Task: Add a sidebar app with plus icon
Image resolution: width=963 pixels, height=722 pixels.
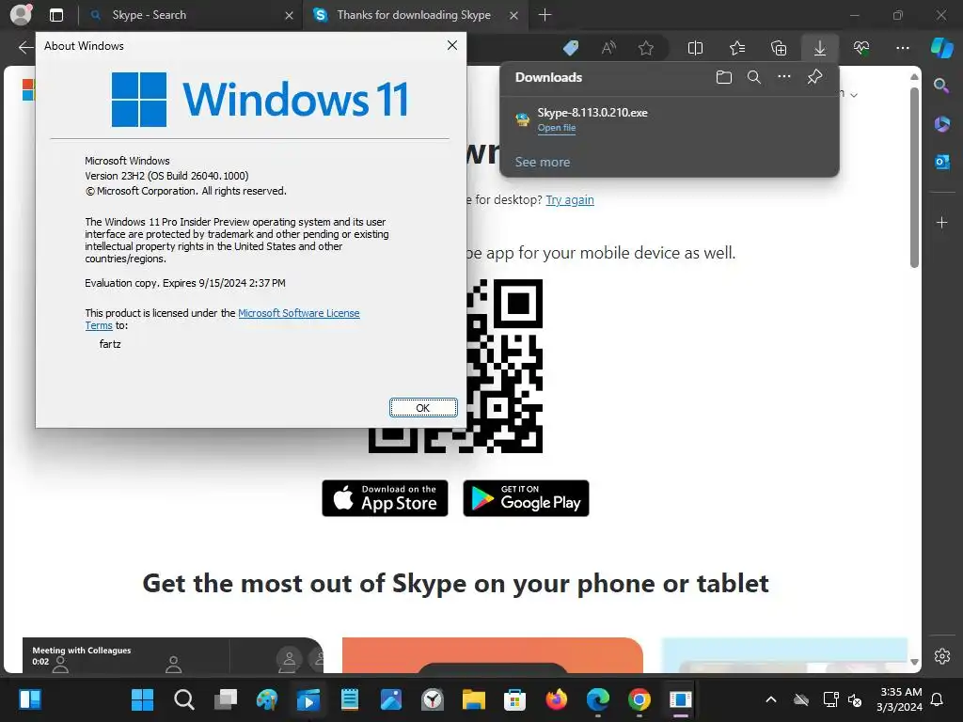Action: 941,222
